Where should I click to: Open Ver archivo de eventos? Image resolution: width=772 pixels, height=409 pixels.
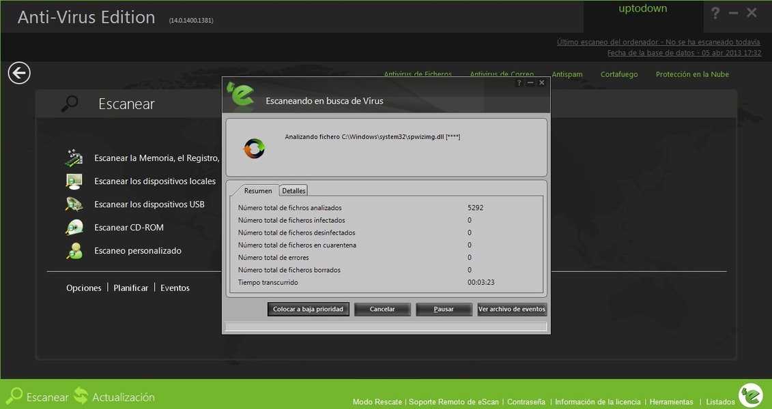[512, 309]
